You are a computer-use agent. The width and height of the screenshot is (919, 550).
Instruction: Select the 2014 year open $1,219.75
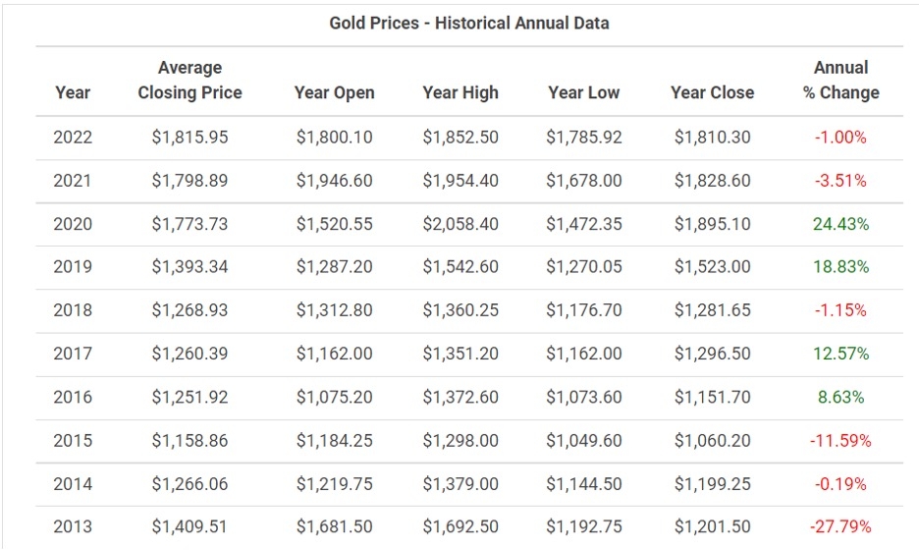(x=334, y=483)
